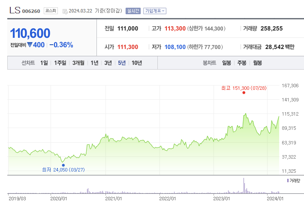Select the 1주일 line chart tab
This screenshot has height=205, width=304.
point(60,63)
